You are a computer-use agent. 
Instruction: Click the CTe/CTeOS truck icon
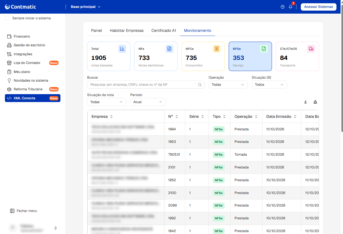(311, 49)
